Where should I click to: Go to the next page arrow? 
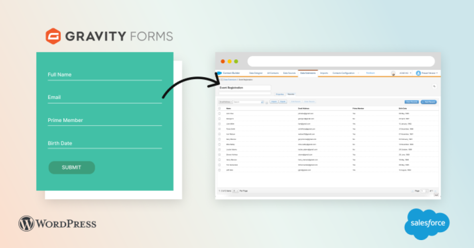[x=435, y=191]
